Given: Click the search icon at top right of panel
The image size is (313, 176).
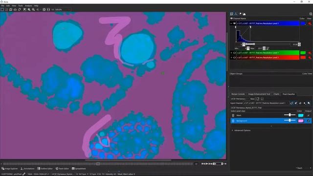Looking at the screenshot, I should coord(311,14).
